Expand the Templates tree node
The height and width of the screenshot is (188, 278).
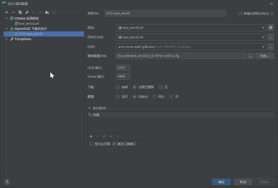6,39
